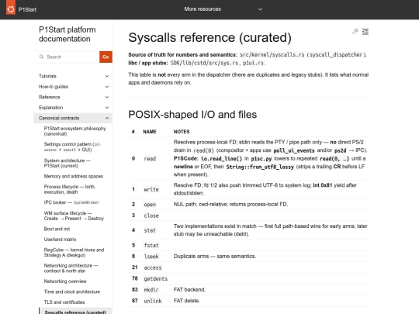
Task: Expand the How-to guides chevron
Action: tap(107, 87)
